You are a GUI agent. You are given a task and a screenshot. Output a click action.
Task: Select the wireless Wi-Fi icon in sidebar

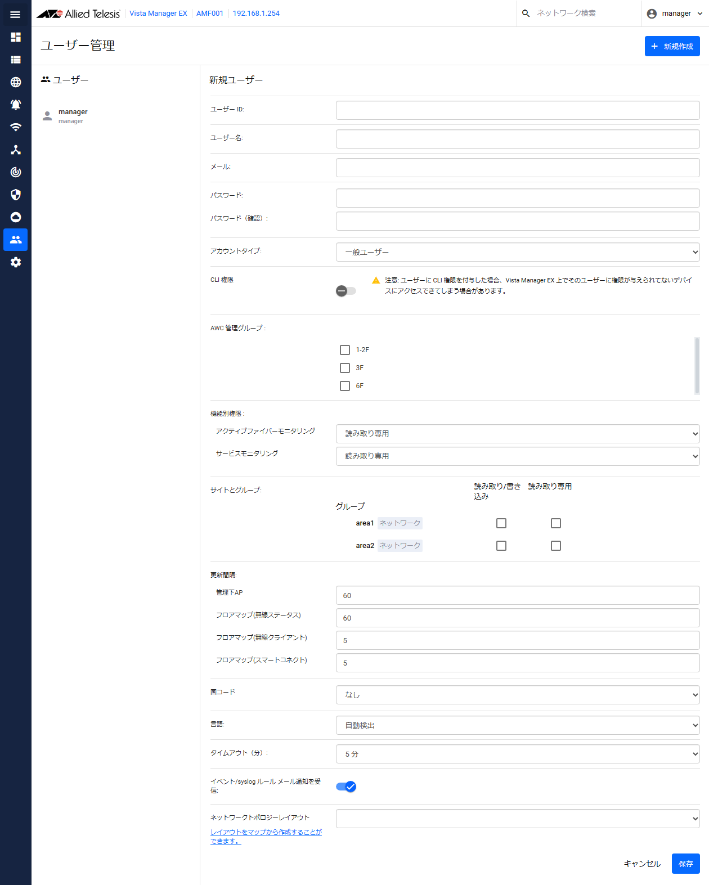(x=16, y=127)
